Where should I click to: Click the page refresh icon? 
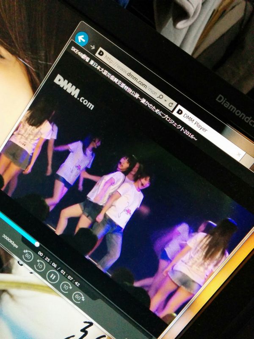click(171, 105)
